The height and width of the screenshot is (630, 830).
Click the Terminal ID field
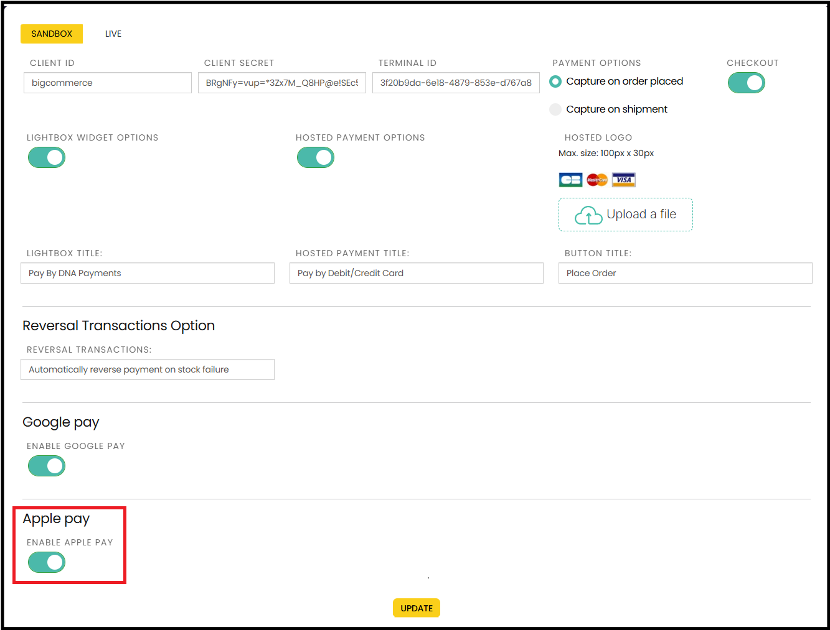tap(456, 83)
